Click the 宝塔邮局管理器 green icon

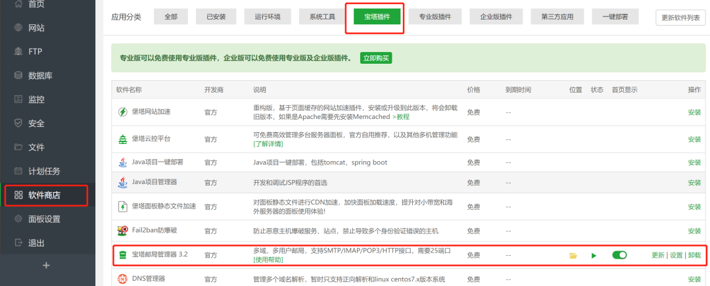tap(122, 255)
